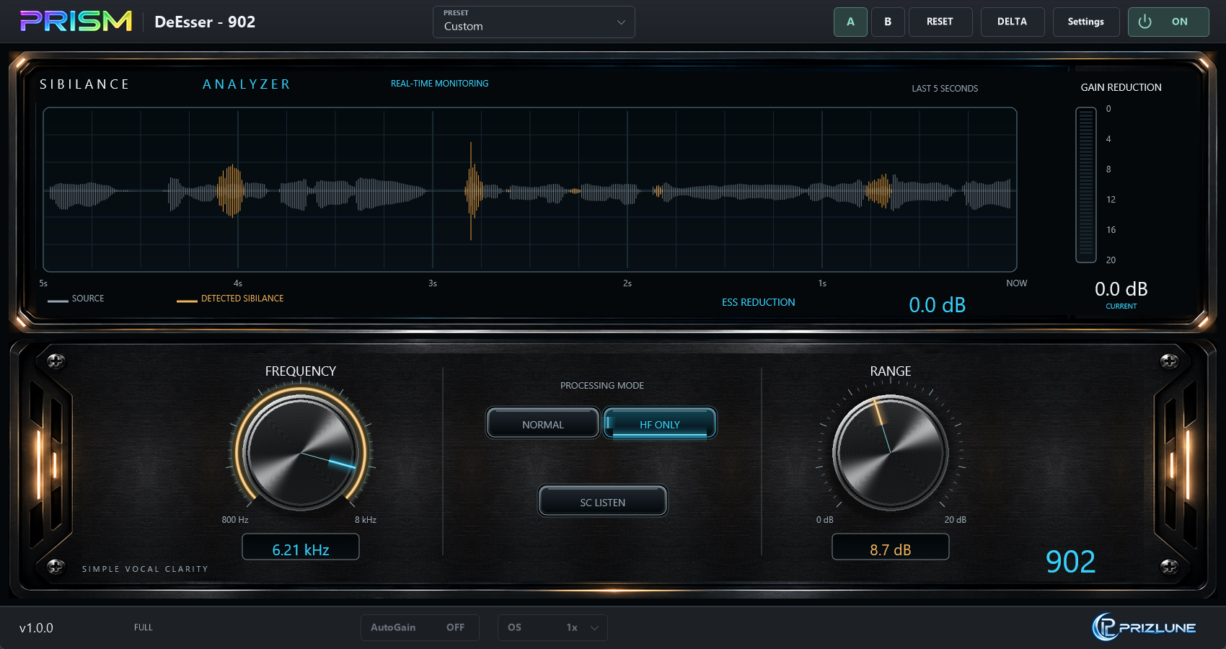Click the 8.7 dB range value field
Image resolution: width=1226 pixels, height=649 pixels.
[x=891, y=547]
